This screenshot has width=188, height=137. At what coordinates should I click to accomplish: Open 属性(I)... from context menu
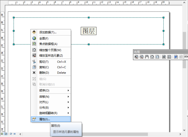[x=51, y=119]
